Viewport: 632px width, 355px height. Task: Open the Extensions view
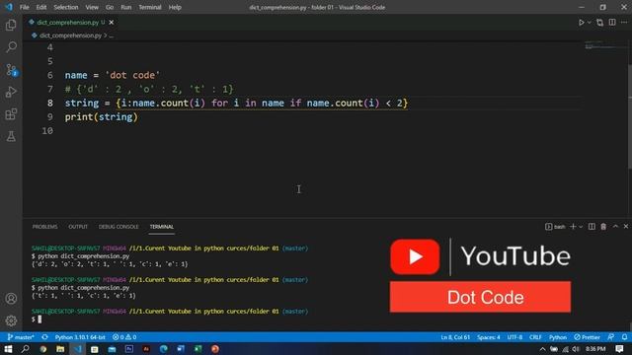click(11, 114)
